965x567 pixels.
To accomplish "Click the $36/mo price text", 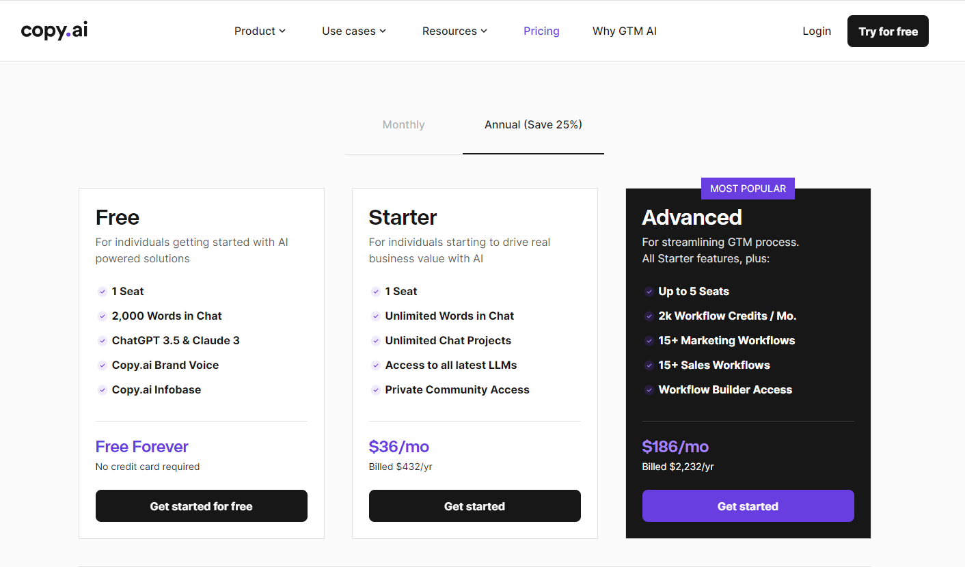I will pos(399,447).
